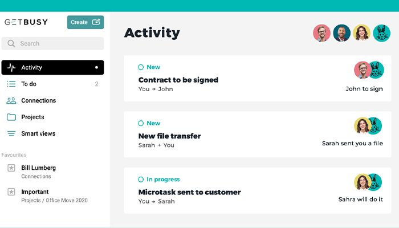
Task: Open the Important project favourite
Action: tap(35, 192)
